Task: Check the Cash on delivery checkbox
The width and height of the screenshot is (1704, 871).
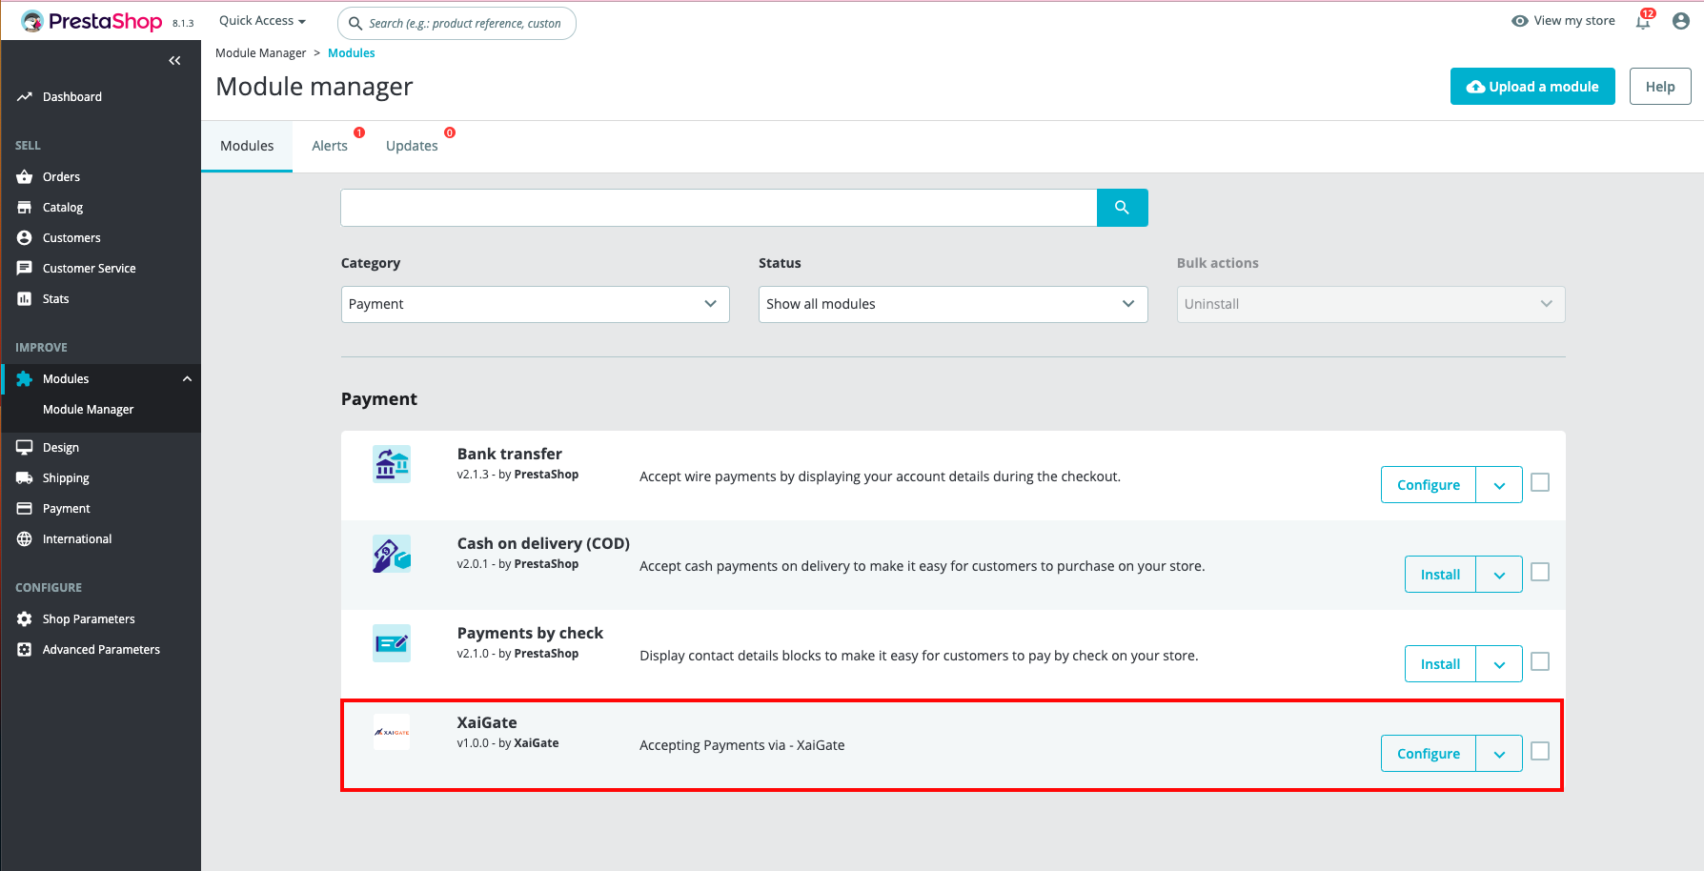Action: click(x=1540, y=572)
